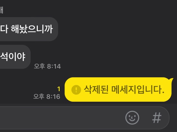The height and width of the screenshot is (132, 177).
Task: Click the '삭제된 메세지입니다.' text
Action: (124, 90)
